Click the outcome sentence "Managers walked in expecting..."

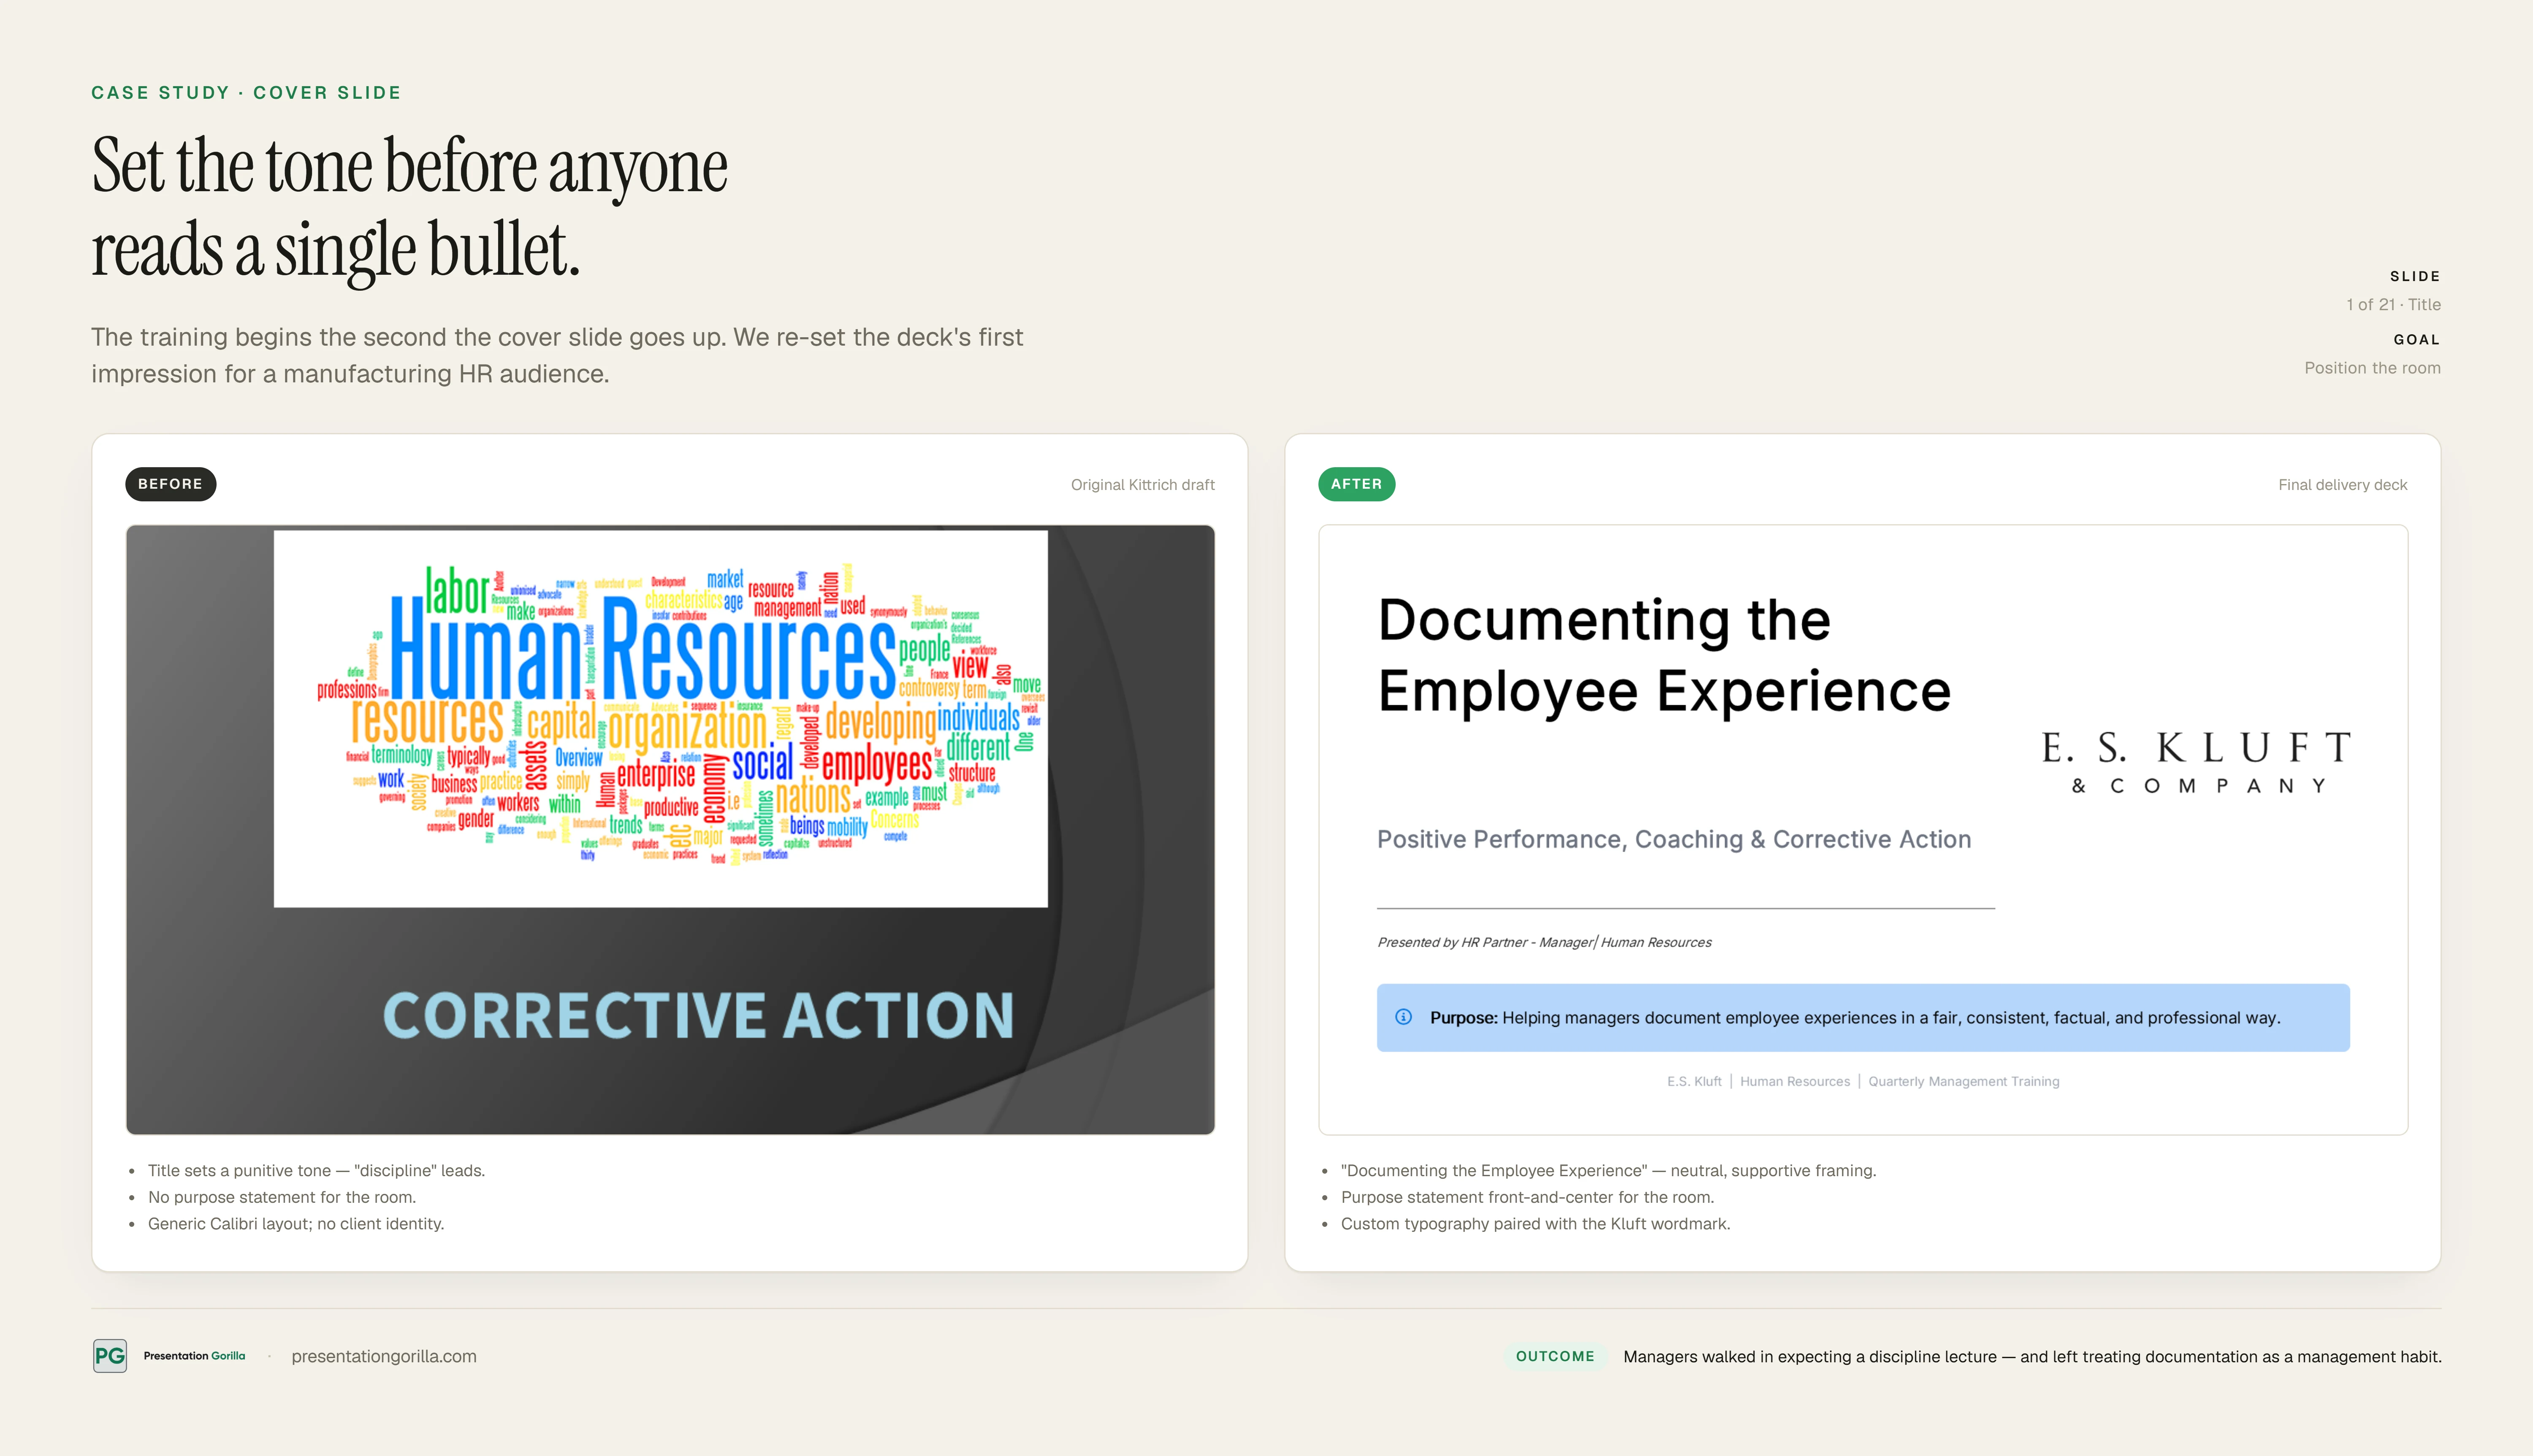(x=2032, y=1356)
